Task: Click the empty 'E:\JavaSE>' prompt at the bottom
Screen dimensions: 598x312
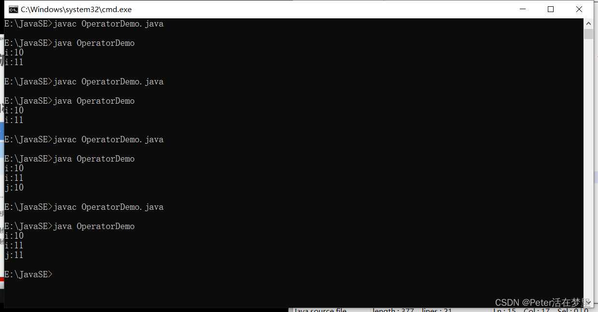Action: point(28,274)
